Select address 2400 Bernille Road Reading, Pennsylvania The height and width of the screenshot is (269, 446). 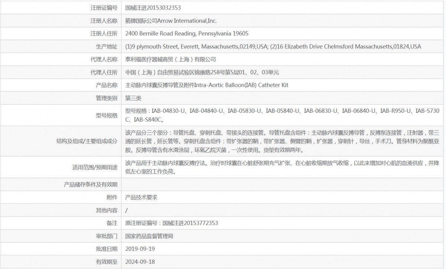point(187,33)
